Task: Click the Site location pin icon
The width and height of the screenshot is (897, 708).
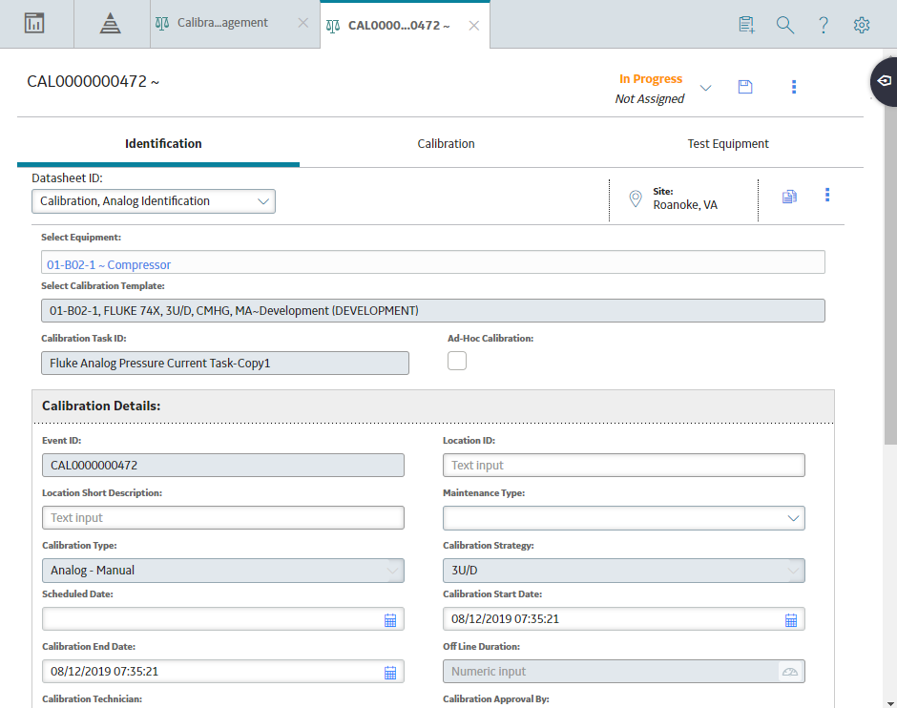Action: 635,198
